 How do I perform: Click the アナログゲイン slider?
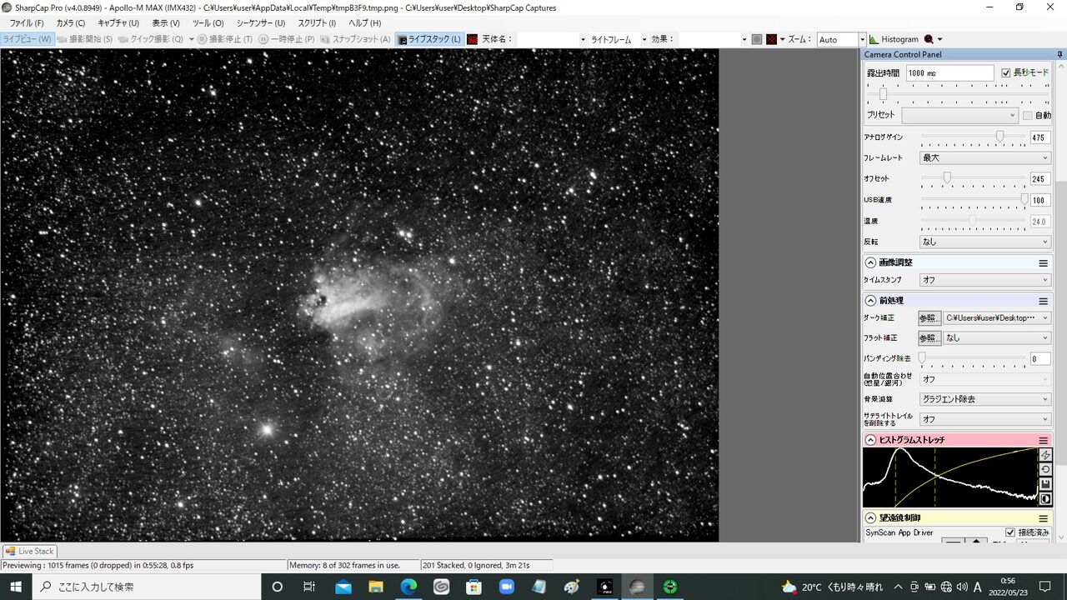click(973, 137)
